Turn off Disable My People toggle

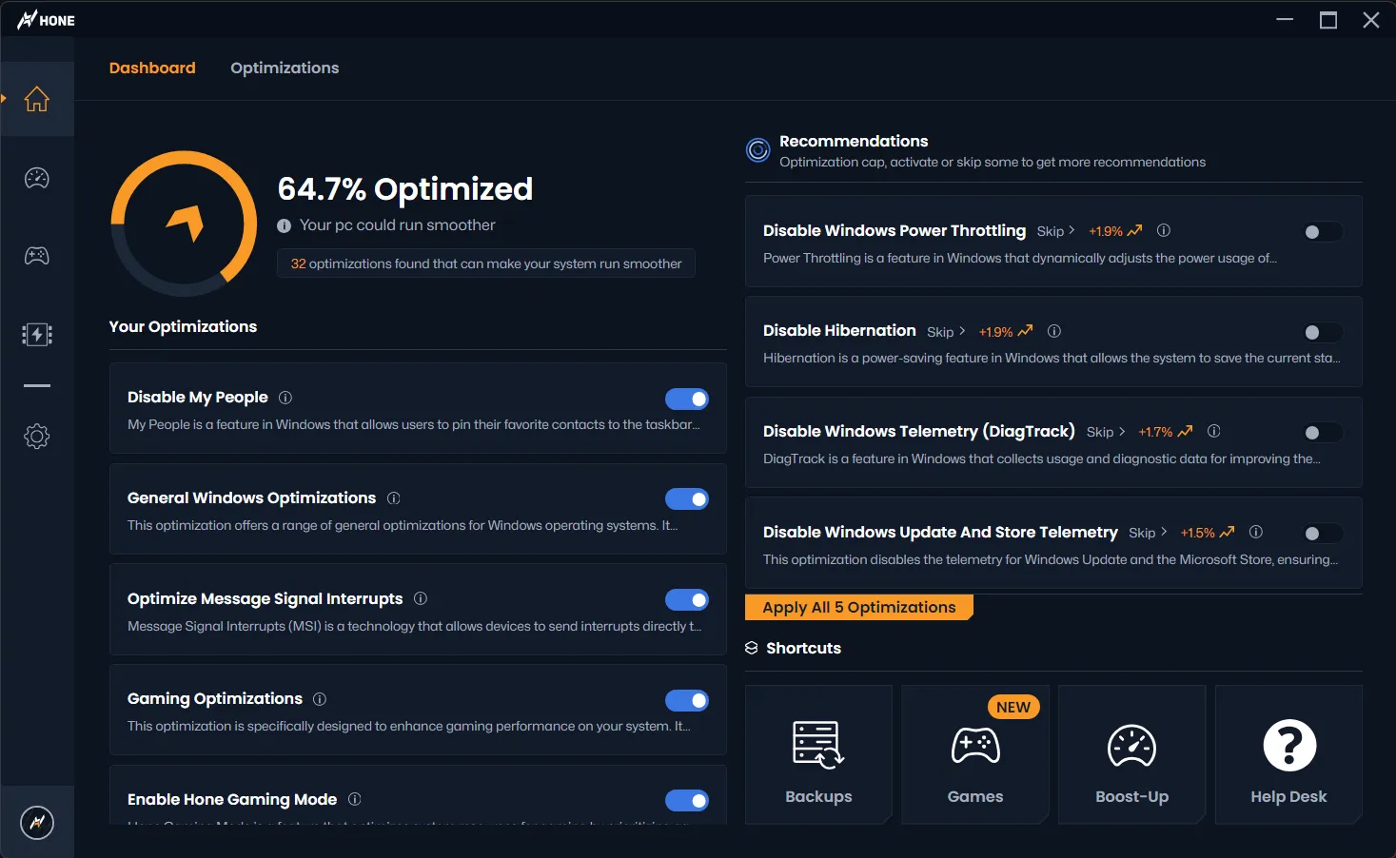(x=687, y=399)
